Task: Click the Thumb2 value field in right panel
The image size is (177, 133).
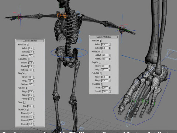Action: click(105, 91)
